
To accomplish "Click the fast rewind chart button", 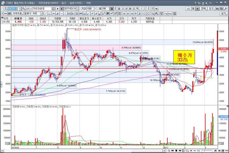I will [x=172, y=151].
